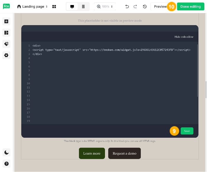The width and height of the screenshot is (207, 172).
Task: Switch to mobile view
Action: point(83,7)
